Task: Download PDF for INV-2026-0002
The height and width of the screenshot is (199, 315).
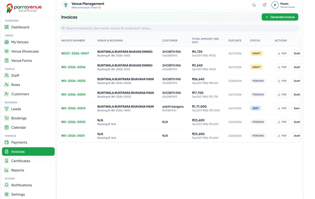Action: pyautogui.click(x=282, y=122)
